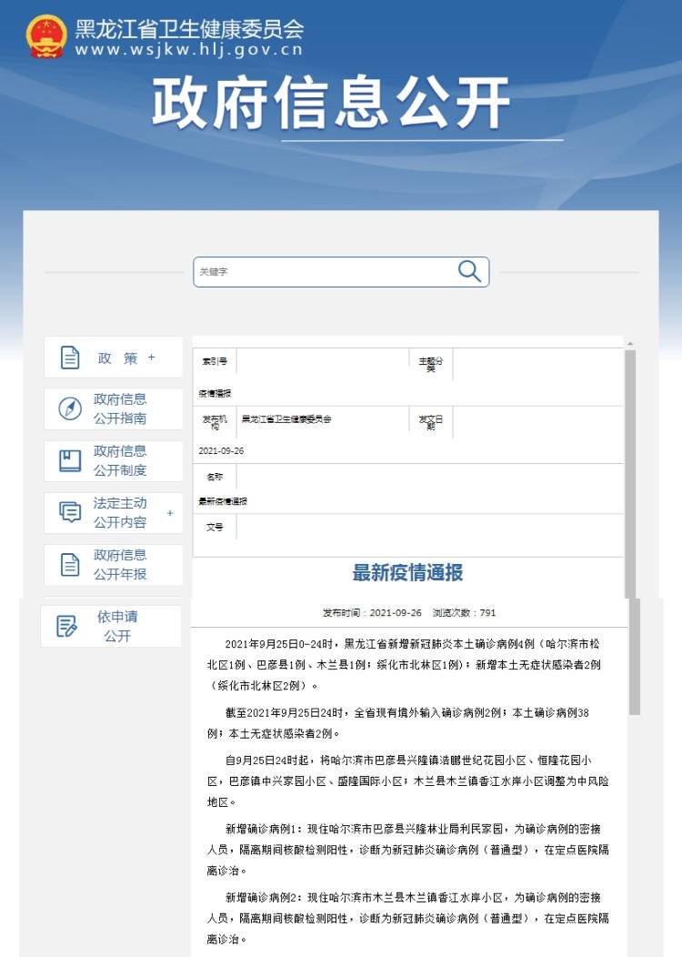Select 最新疫情通报 name value in table

tap(223, 501)
